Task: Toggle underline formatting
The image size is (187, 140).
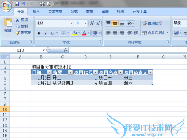Action: click(x=52, y=33)
